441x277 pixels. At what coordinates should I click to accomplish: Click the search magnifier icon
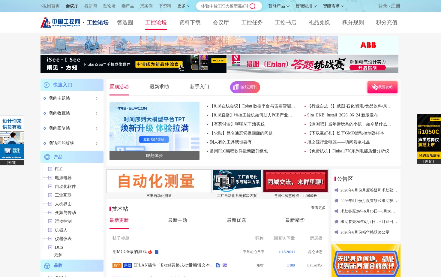click(x=253, y=6)
